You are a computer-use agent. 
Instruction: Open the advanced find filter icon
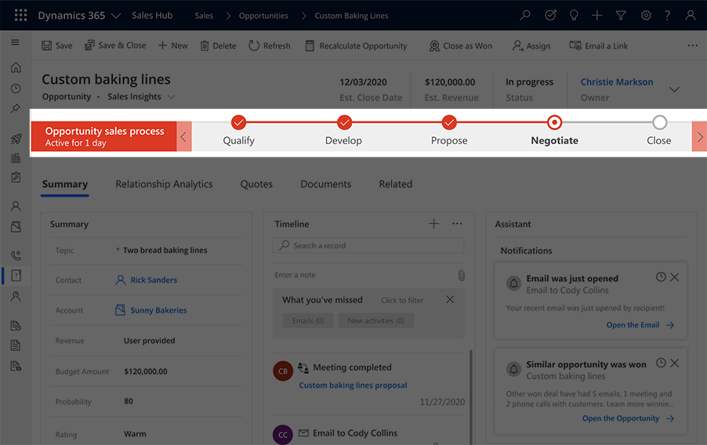pyautogui.click(x=621, y=16)
